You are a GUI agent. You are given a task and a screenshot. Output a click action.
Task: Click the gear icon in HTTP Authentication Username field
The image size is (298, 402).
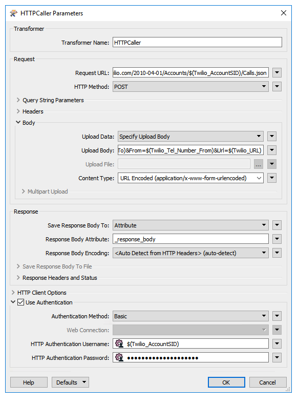(x=119, y=343)
